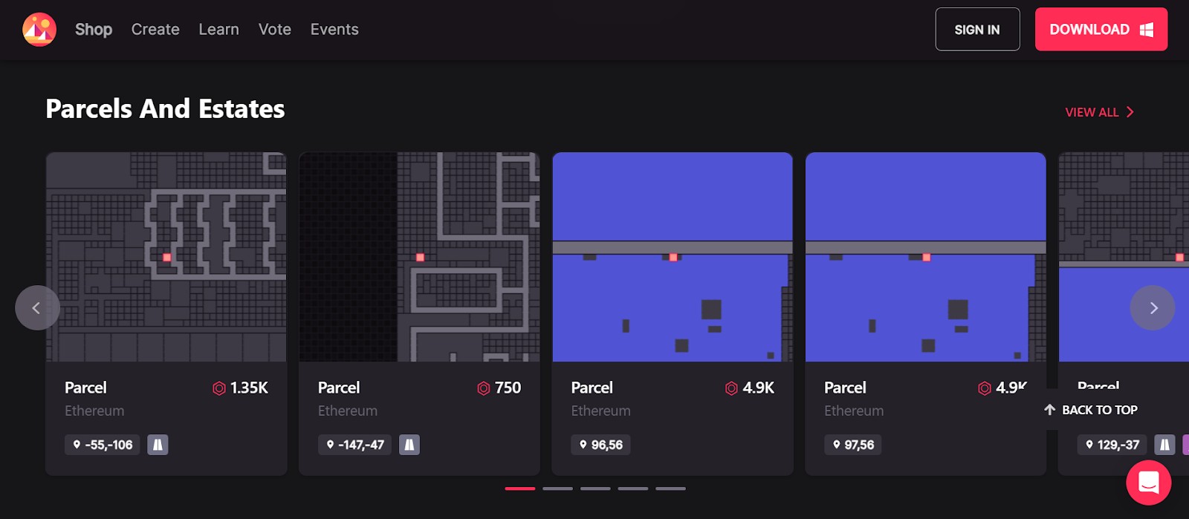Select the second carousel page indicator
Viewport: 1189px width, 519px height.
[557, 489]
